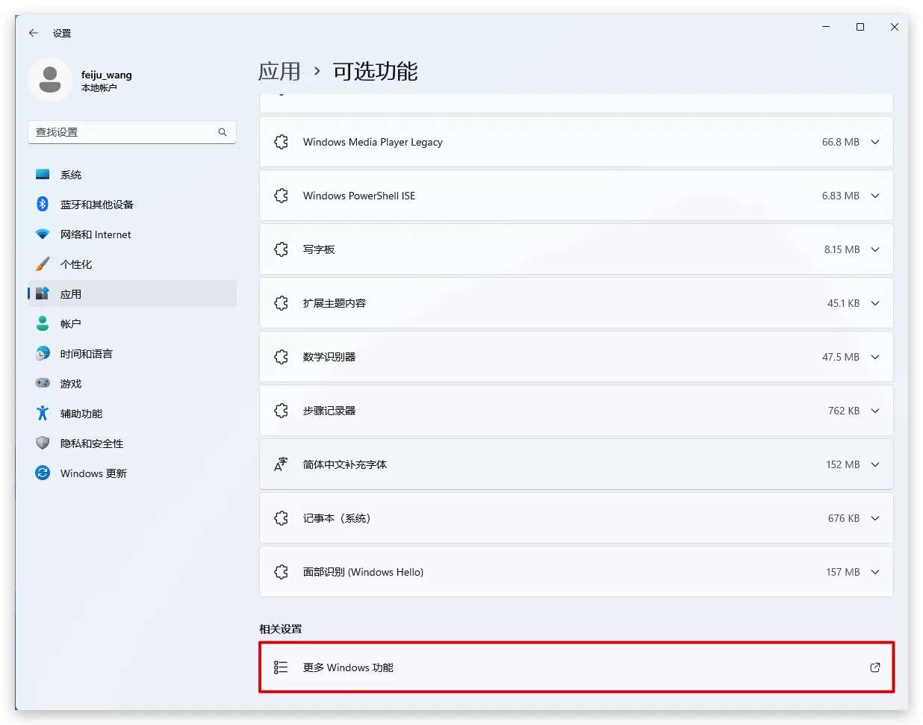Click the paintbrush icon for 个性化
The height and width of the screenshot is (725, 923).
pos(43,264)
